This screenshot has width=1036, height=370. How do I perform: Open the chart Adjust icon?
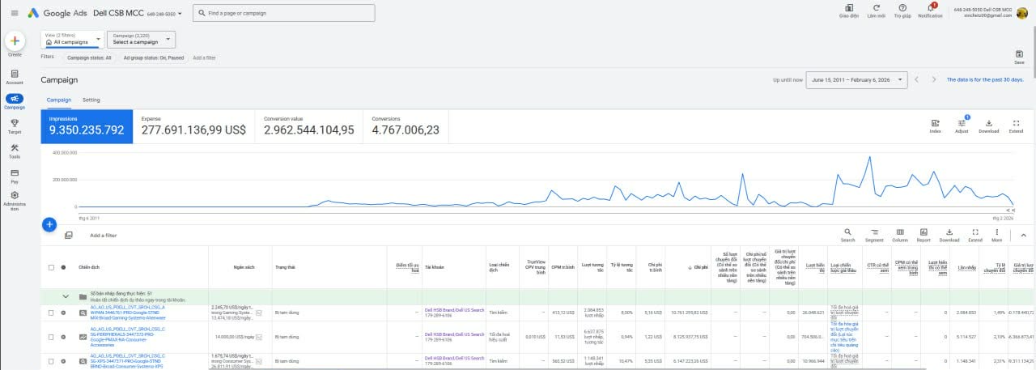tap(962, 125)
